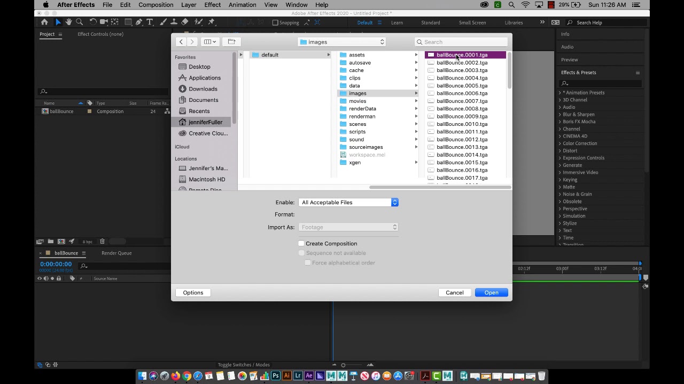Image resolution: width=684 pixels, height=384 pixels.
Task: Select the Hand tool
Action: pos(68,22)
